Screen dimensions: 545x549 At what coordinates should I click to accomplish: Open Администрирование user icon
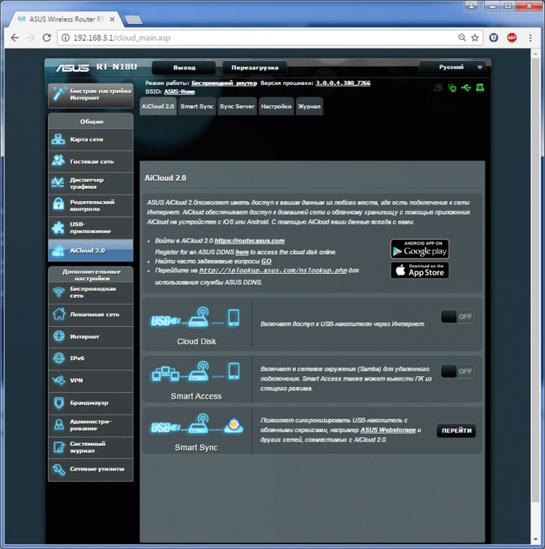59,425
